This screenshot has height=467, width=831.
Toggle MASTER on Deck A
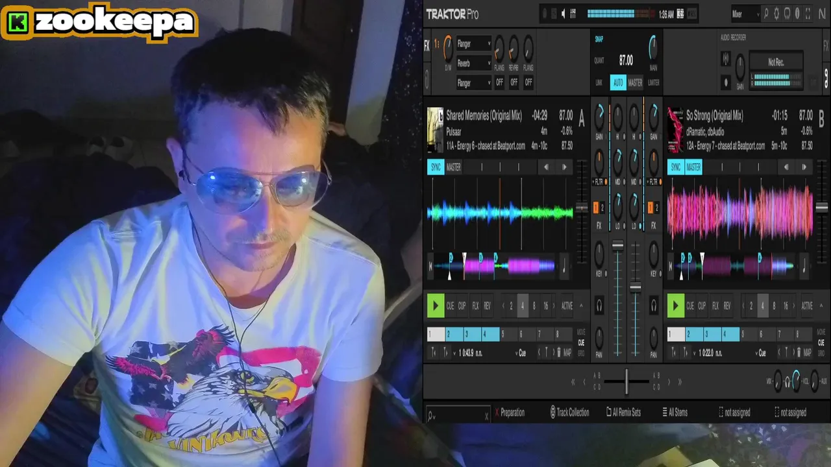pos(454,167)
